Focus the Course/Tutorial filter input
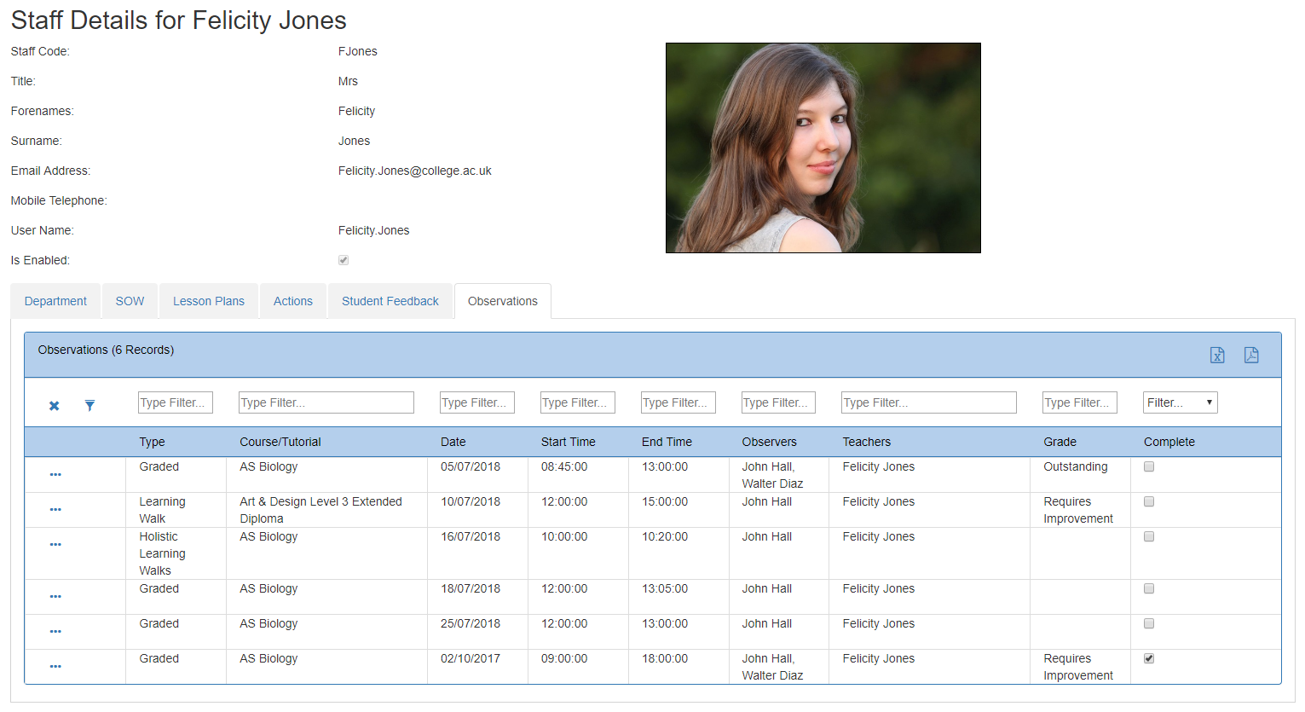The height and width of the screenshot is (712, 1305). [x=326, y=402]
